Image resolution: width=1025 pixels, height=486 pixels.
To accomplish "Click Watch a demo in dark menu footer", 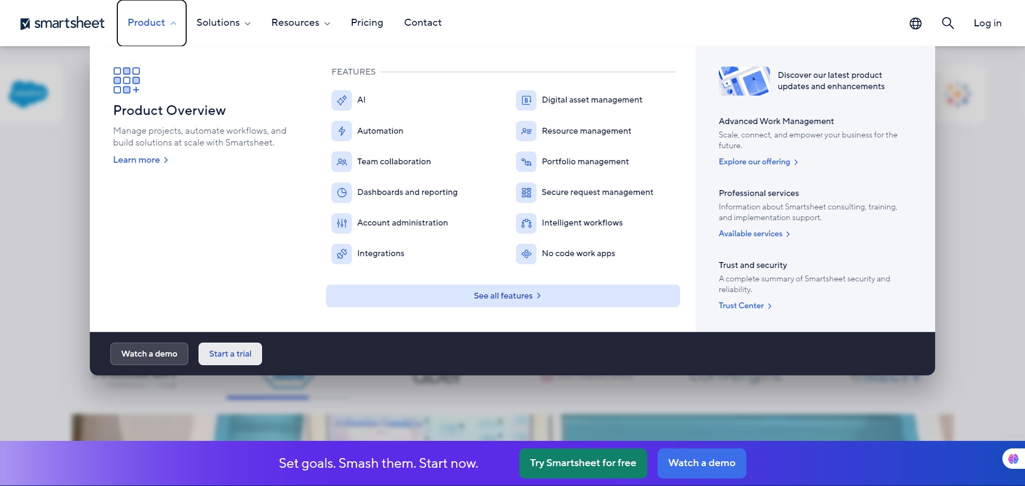I will click(x=149, y=354).
